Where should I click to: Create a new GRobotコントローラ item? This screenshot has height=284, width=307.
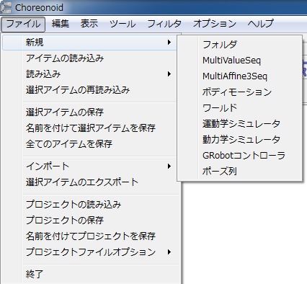coord(239,156)
